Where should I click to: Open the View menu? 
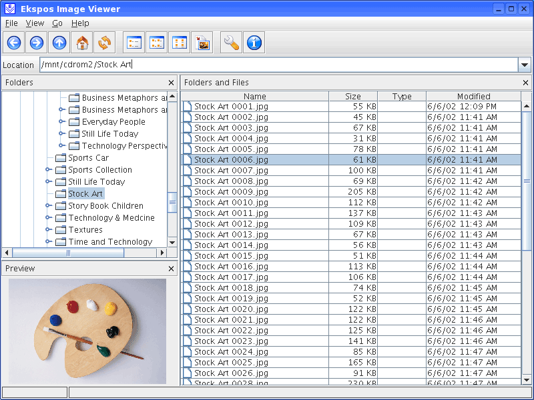pyautogui.click(x=35, y=23)
